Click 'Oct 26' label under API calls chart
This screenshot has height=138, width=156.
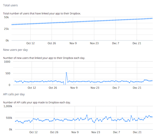(x=54, y=132)
